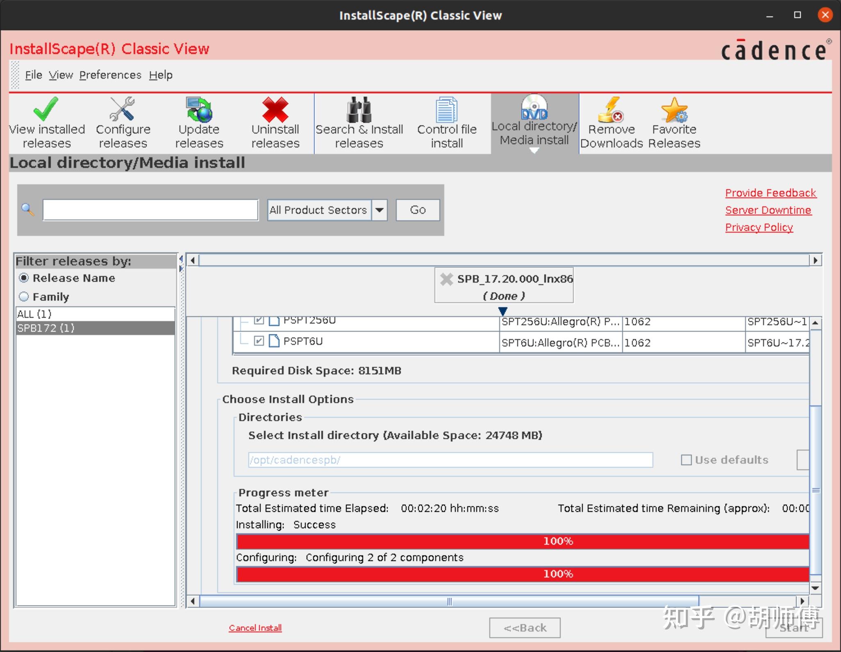Select Control file install document icon
This screenshot has width=841, height=652.
[447, 109]
